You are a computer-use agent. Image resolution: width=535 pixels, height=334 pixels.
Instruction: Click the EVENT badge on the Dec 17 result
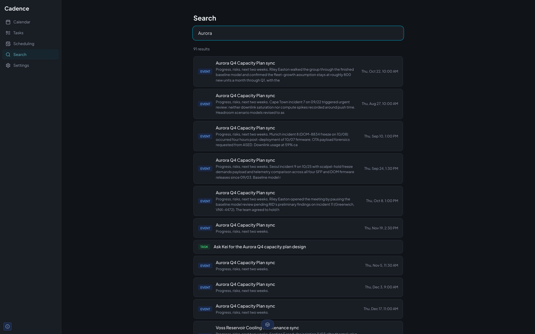tap(205, 309)
